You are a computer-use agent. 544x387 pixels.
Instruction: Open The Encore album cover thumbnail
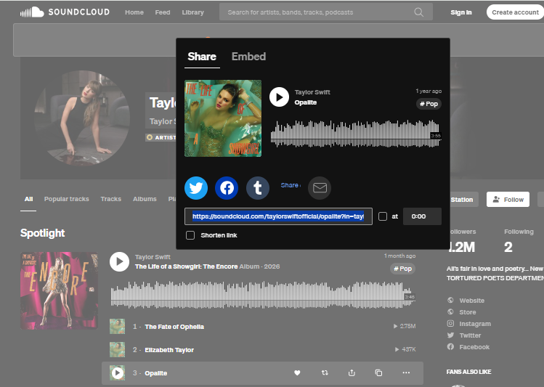pos(59,290)
